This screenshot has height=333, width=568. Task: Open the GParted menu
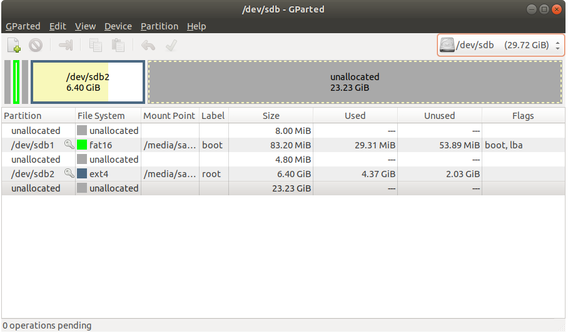[23, 26]
